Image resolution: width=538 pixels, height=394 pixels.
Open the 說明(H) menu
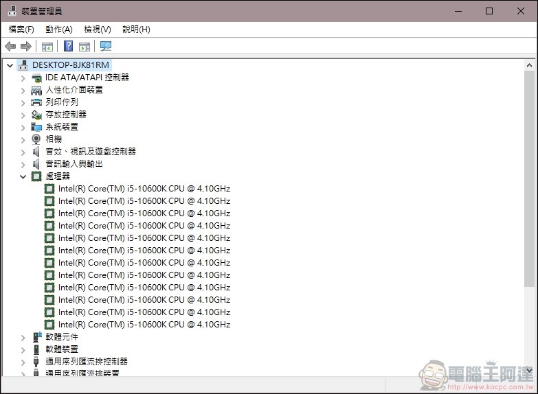[137, 30]
